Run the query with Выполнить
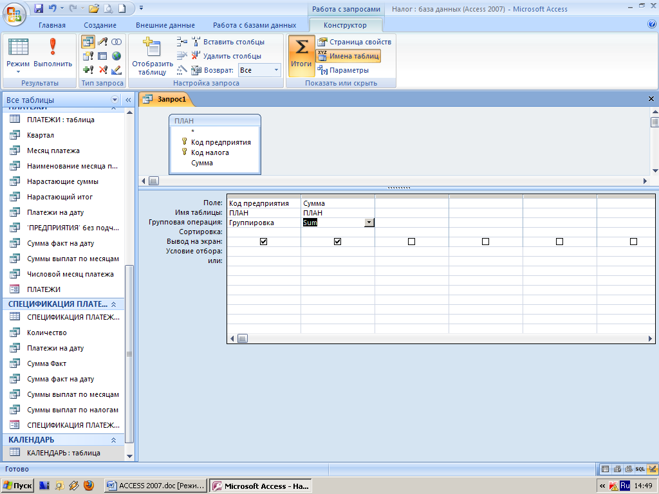This screenshot has width=659, height=494. pos(53,53)
